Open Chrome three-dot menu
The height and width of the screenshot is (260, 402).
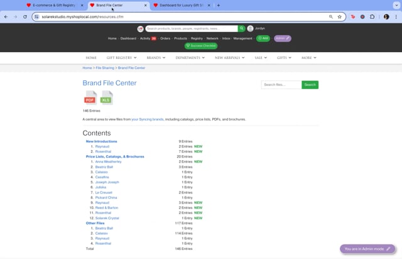[x=396, y=17]
